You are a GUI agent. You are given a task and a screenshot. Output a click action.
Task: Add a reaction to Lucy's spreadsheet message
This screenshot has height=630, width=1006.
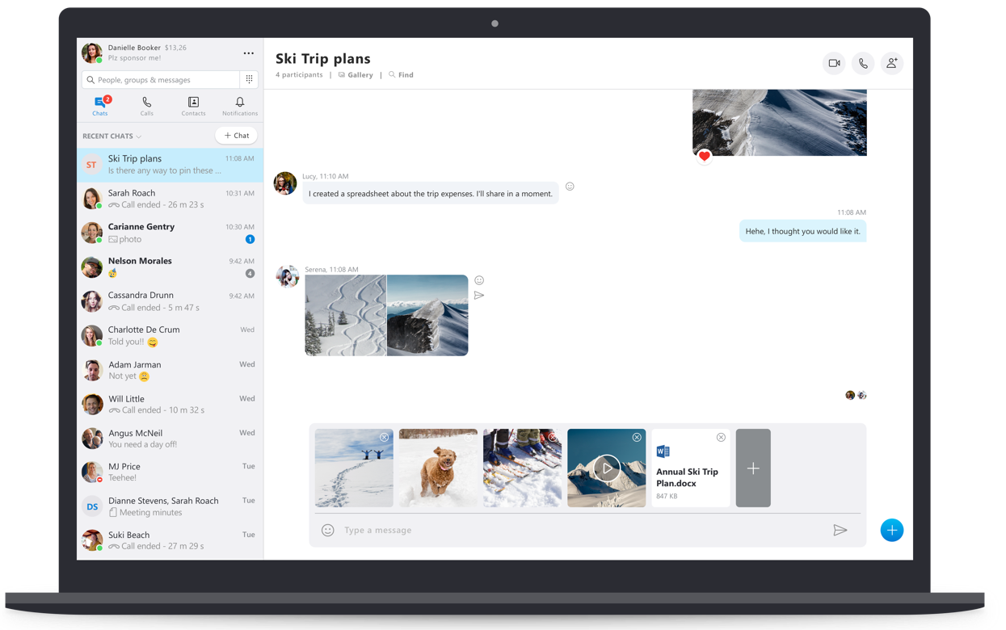pos(570,186)
